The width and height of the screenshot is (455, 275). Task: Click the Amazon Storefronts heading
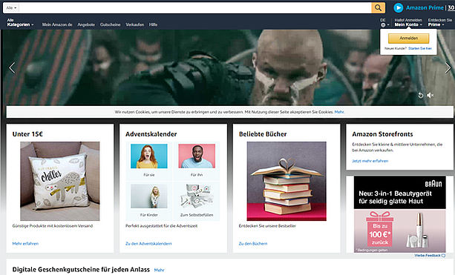tap(382, 134)
